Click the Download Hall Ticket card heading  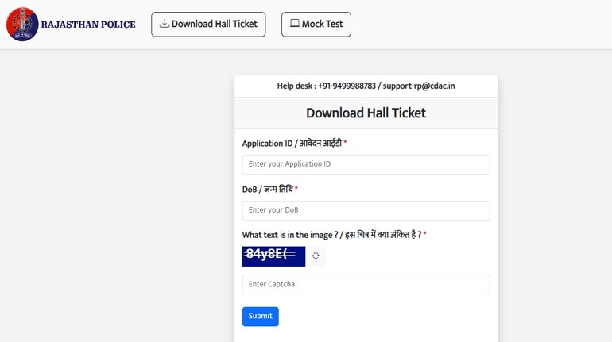click(x=366, y=113)
